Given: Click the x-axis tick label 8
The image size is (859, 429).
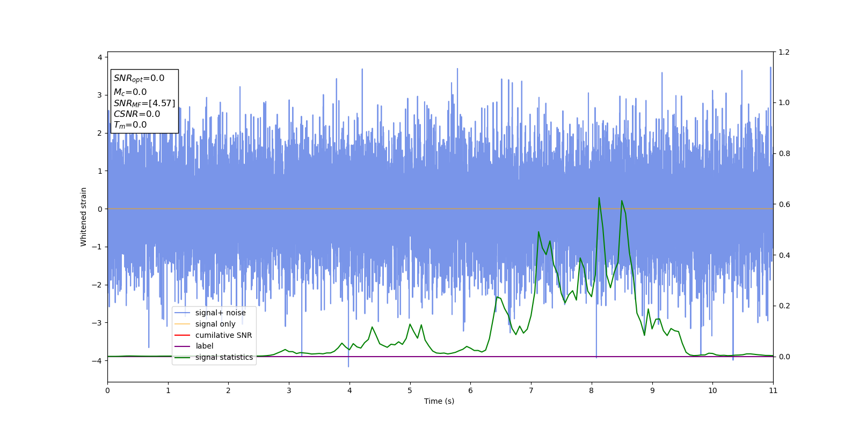Looking at the screenshot, I should click(x=592, y=390).
